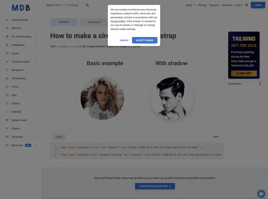Jump to the Explanation section
This screenshot has height=199, width=268.
point(235,84)
